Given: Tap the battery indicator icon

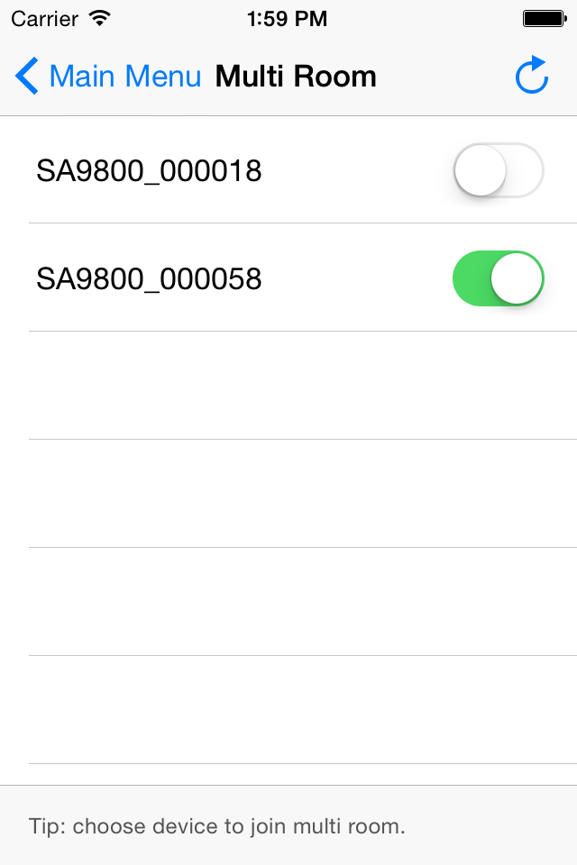Looking at the screenshot, I should point(545,19).
